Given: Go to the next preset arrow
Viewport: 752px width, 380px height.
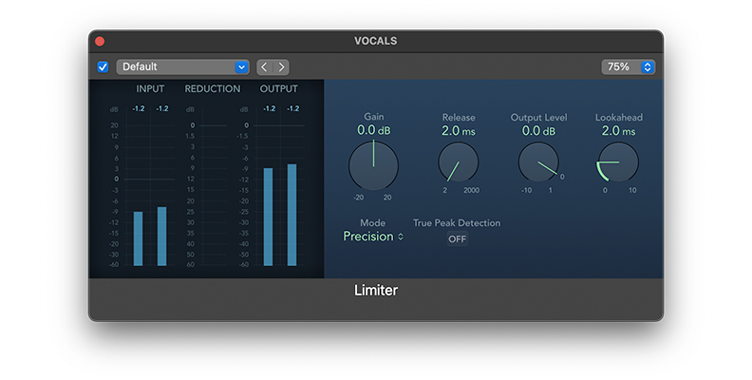Looking at the screenshot, I should (x=281, y=67).
